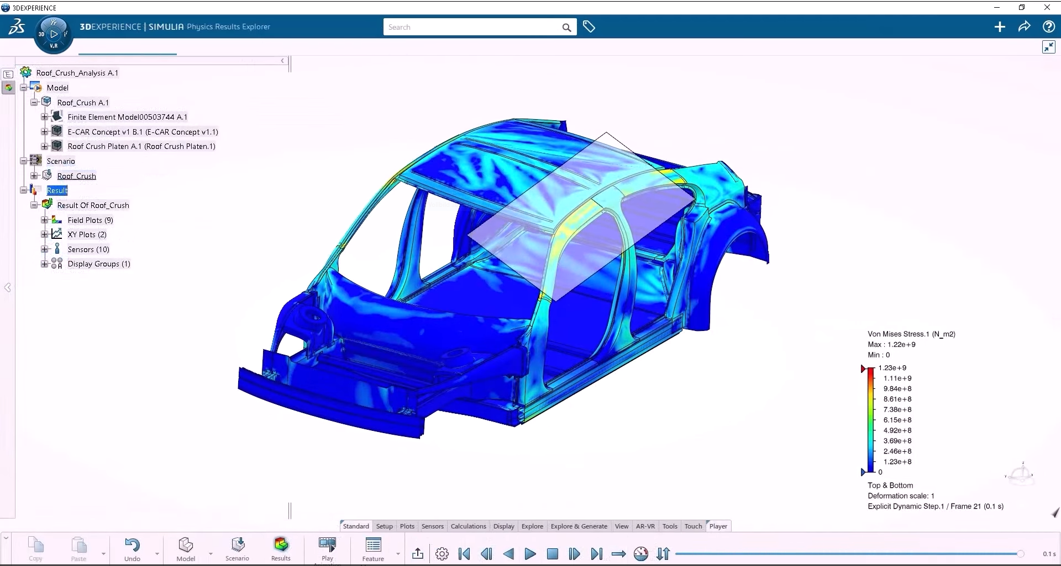This screenshot has width=1061, height=566.
Task: Collapse the Model tree node
Action: pyautogui.click(x=24, y=88)
